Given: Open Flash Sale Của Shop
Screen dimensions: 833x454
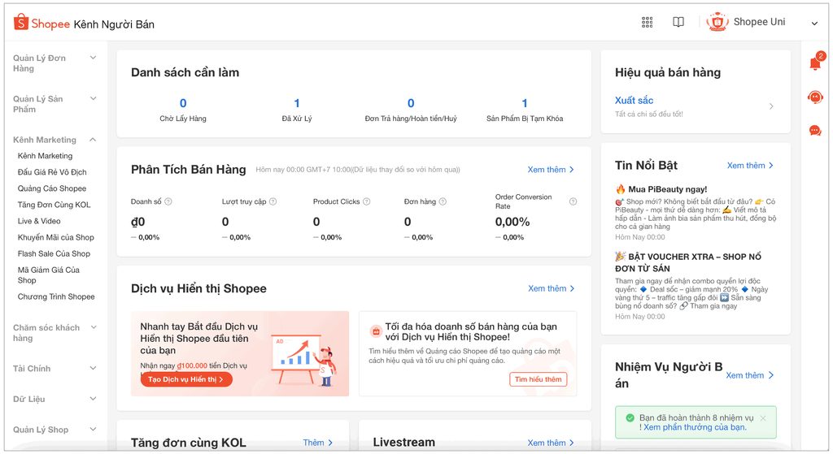Looking at the screenshot, I should tap(55, 253).
